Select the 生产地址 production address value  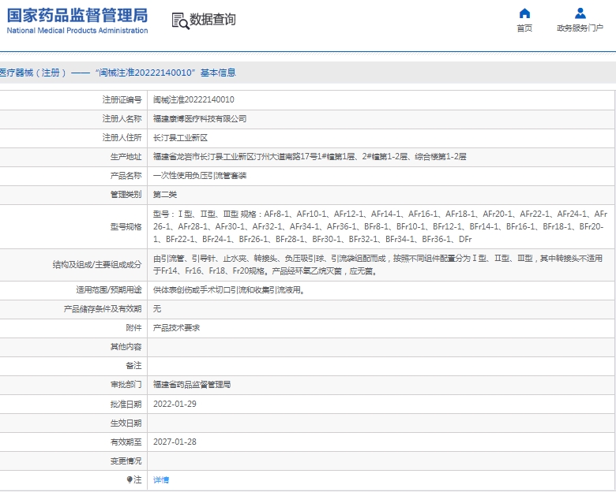point(310,157)
